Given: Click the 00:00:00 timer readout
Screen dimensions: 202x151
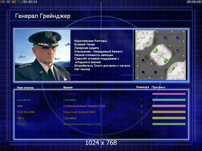Looking at the screenshot, I should click(194, 2).
